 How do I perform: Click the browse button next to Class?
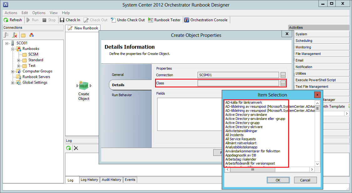pos(283,83)
